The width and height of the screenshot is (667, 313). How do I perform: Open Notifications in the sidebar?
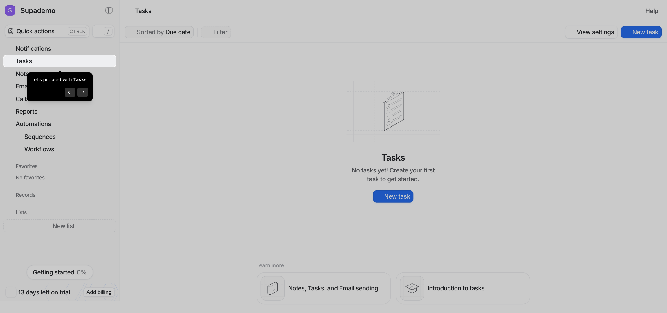coord(60,49)
